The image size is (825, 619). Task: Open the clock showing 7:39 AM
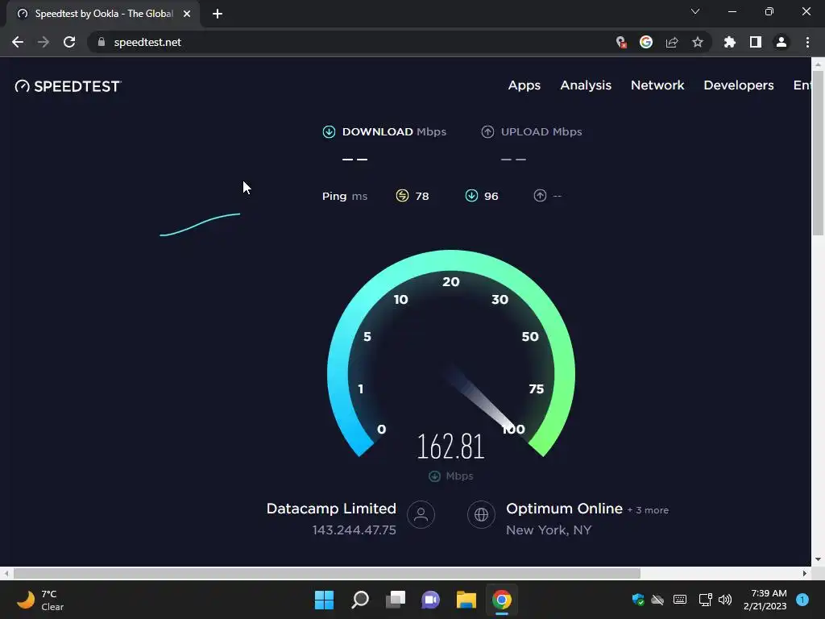point(765,600)
